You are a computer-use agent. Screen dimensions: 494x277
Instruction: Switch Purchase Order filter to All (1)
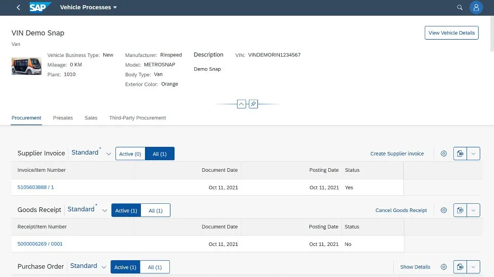click(x=155, y=267)
